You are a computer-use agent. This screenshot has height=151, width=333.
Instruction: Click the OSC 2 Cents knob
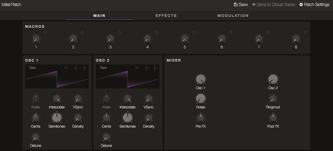(x=106, y=118)
